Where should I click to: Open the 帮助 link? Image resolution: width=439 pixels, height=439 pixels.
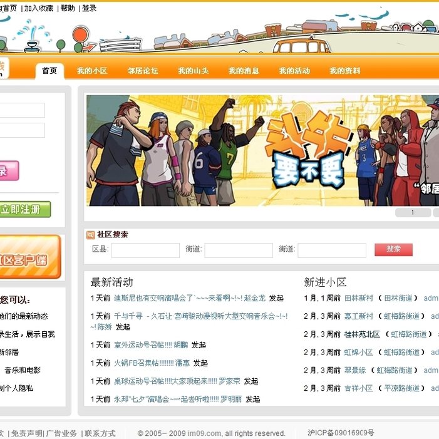(x=68, y=8)
